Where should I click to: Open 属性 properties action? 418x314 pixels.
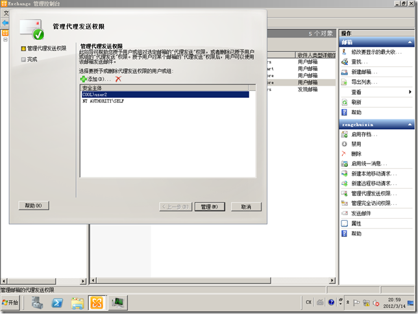[x=356, y=223]
